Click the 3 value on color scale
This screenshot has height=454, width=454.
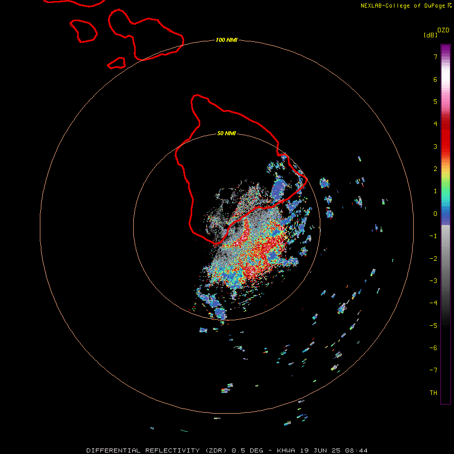pos(435,146)
